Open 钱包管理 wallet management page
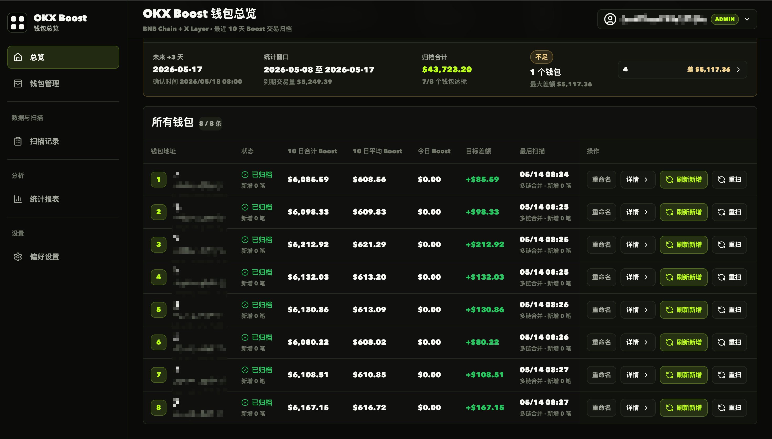Viewport: 772px width, 439px height. click(x=63, y=83)
